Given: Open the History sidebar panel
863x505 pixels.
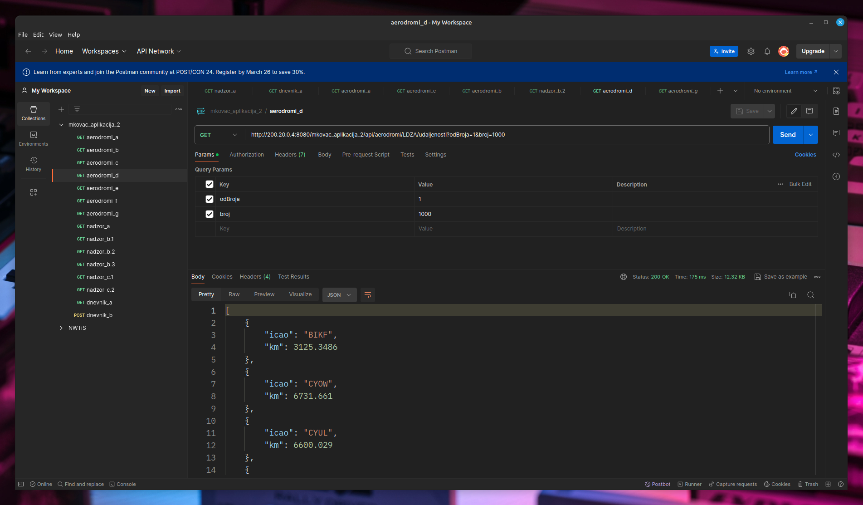Looking at the screenshot, I should 34,164.
